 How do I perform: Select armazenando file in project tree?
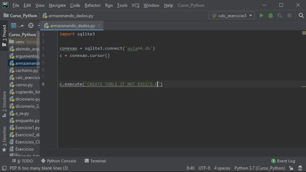tap(24, 63)
